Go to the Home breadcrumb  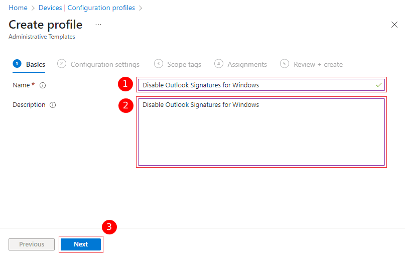pos(18,8)
